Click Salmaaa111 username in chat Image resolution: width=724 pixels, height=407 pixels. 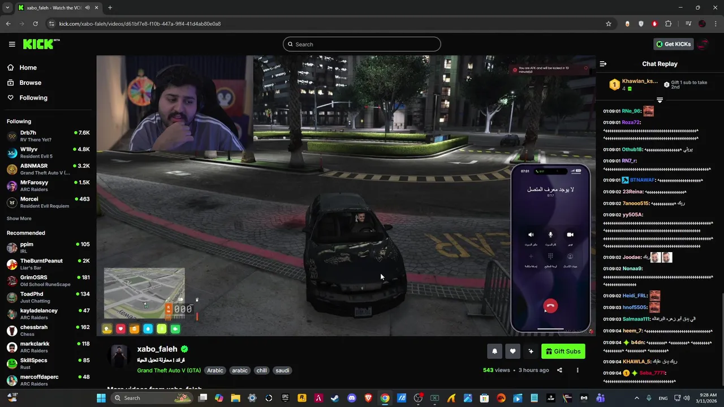636,319
